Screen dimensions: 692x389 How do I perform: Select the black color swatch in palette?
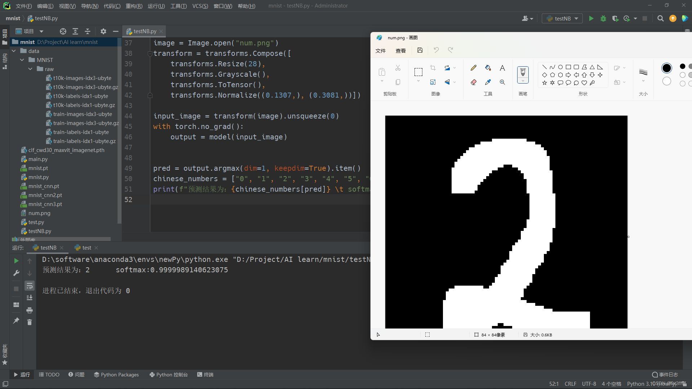click(x=682, y=66)
